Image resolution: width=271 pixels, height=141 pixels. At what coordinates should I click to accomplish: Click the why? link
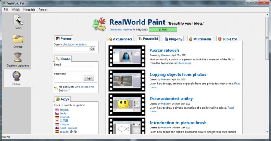pos(66,90)
